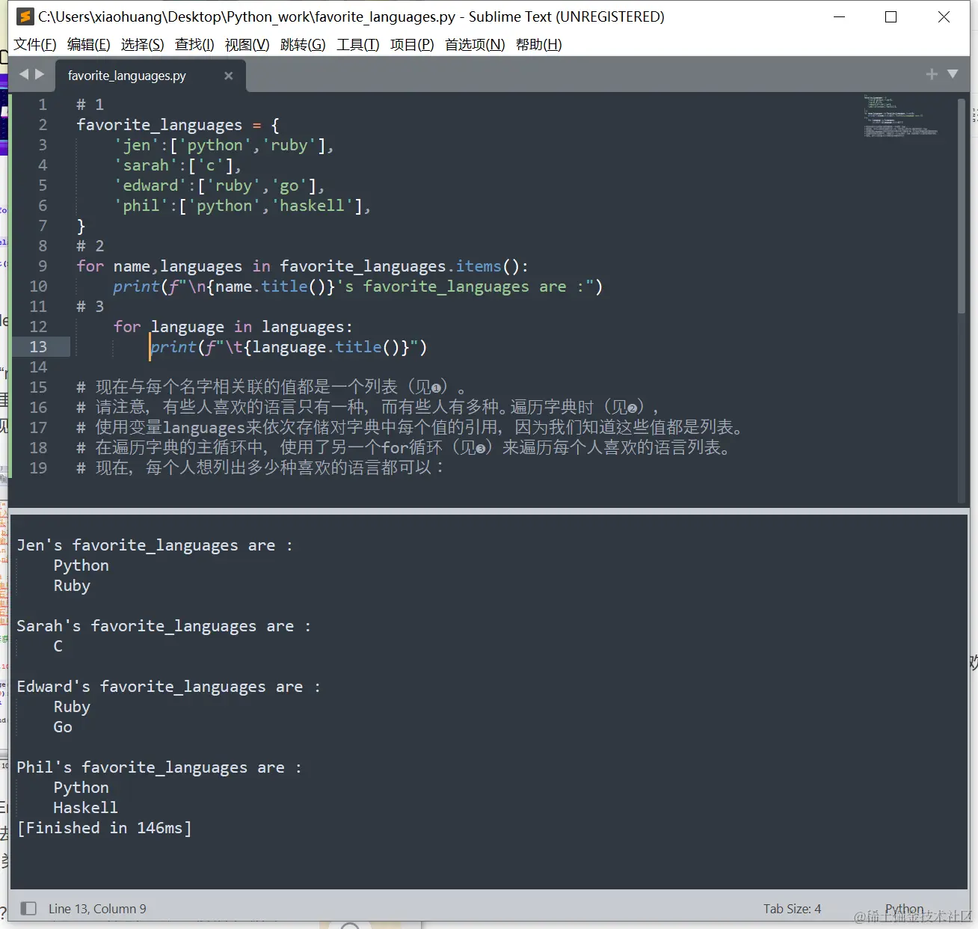Click 'for language in languages:' line
Screen dimensions: 978x929
pyautogui.click(x=233, y=327)
